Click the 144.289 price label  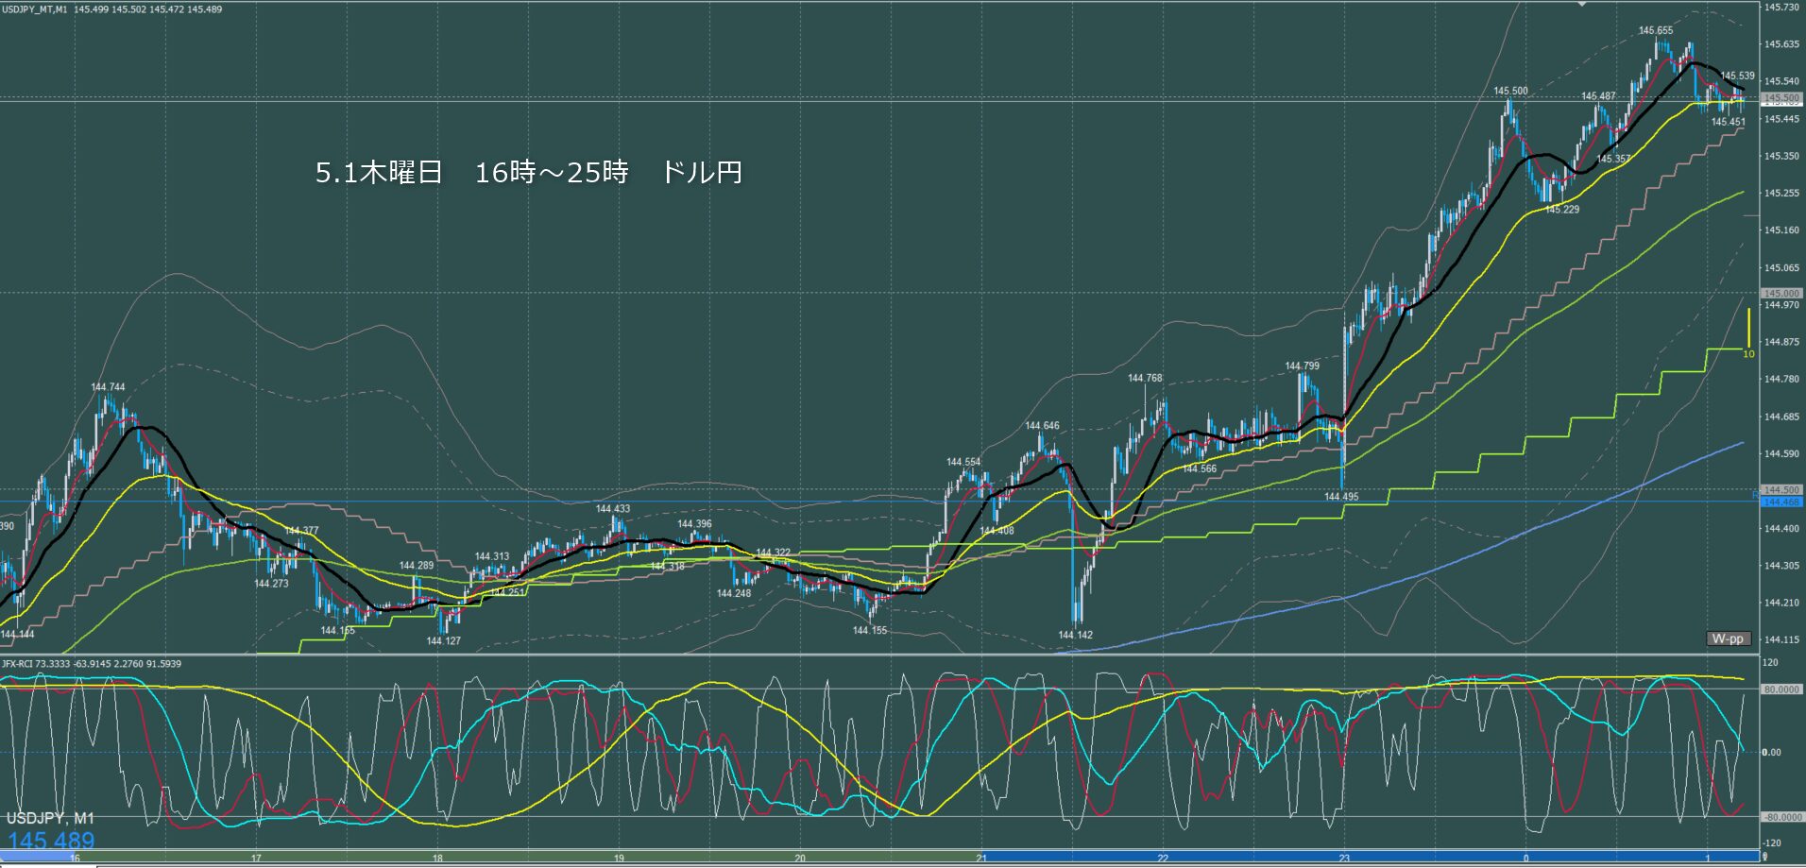tap(417, 566)
